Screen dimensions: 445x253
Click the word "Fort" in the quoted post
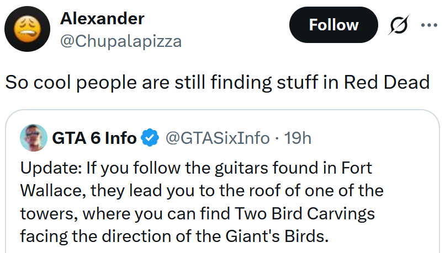tap(357, 168)
